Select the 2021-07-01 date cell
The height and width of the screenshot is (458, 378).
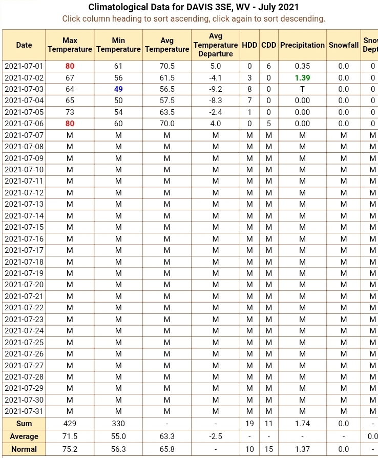tap(24, 66)
